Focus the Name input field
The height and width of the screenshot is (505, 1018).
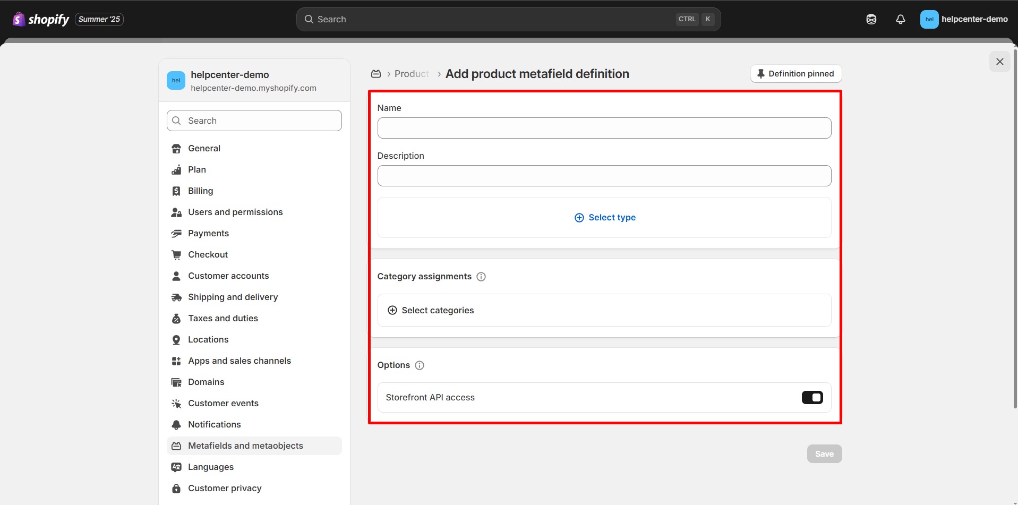coord(604,128)
